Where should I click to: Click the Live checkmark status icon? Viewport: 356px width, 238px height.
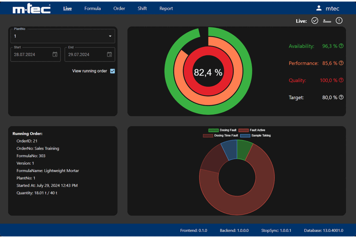pos(314,20)
